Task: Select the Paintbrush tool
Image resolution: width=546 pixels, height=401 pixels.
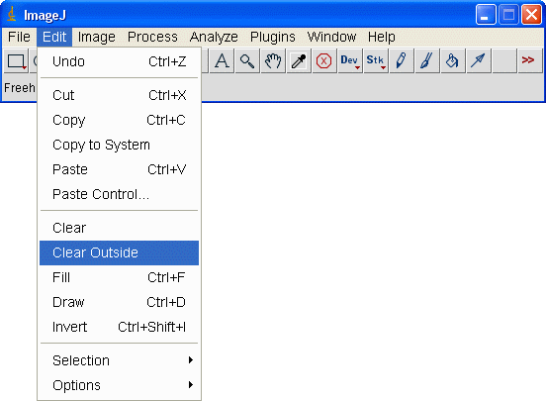Action: tap(427, 61)
